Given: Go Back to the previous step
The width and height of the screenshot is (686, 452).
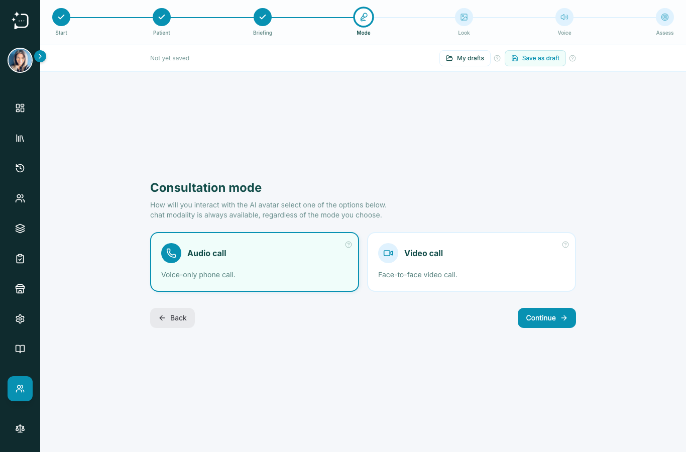Looking at the screenshot, I should point(172,318).
